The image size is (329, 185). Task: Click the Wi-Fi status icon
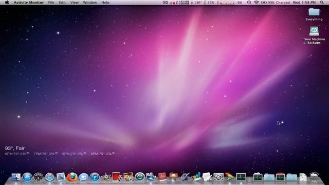[256, 3]
